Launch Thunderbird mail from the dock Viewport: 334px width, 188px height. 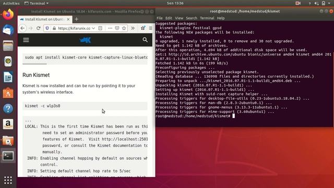click(x=8, y=30)
